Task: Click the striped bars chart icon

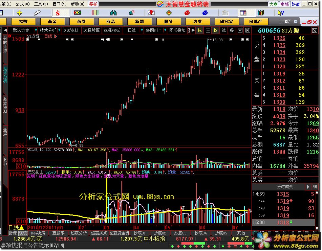Action: coord(95,13)
